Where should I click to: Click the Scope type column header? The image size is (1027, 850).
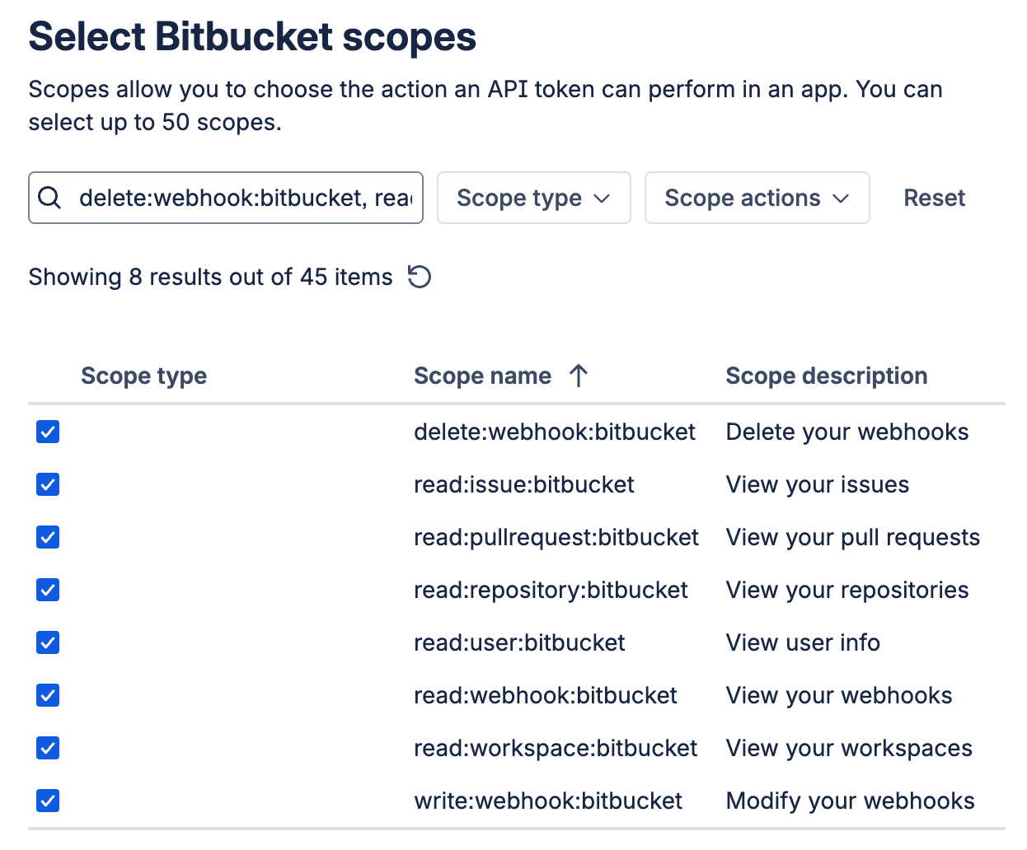pos(143,376)
